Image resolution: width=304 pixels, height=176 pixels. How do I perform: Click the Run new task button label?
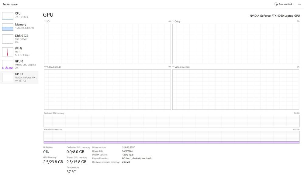click(285, 4)
